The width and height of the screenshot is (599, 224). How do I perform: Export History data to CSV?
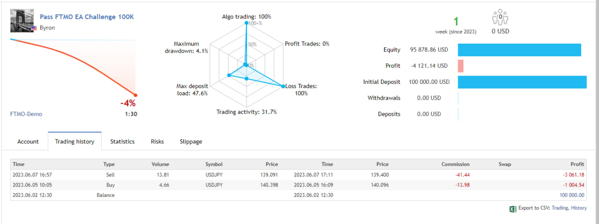[578, 208]
